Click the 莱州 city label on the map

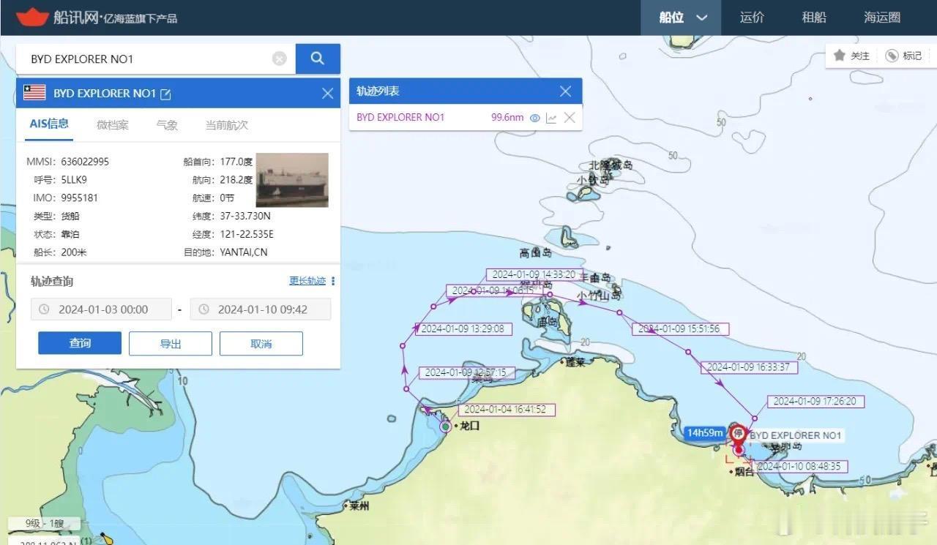[x=359, y=505]
